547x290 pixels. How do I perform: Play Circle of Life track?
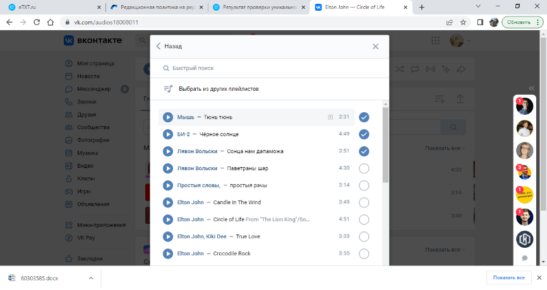click(168, 219)
